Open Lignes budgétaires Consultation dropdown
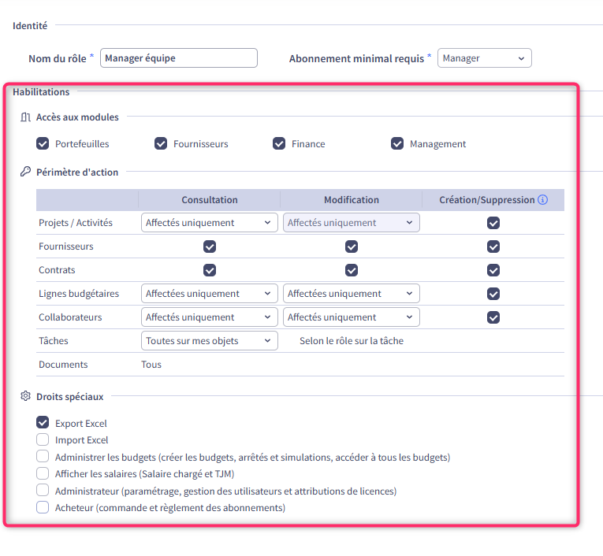Screen dimensions: 603x556 (x=210, y=294)
